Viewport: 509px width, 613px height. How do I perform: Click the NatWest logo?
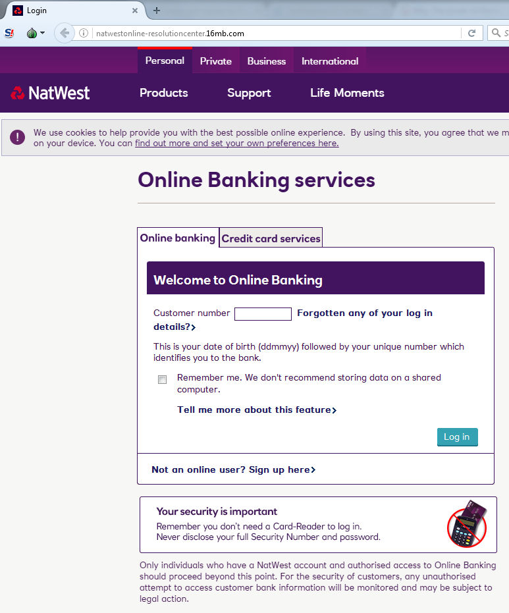50,93
